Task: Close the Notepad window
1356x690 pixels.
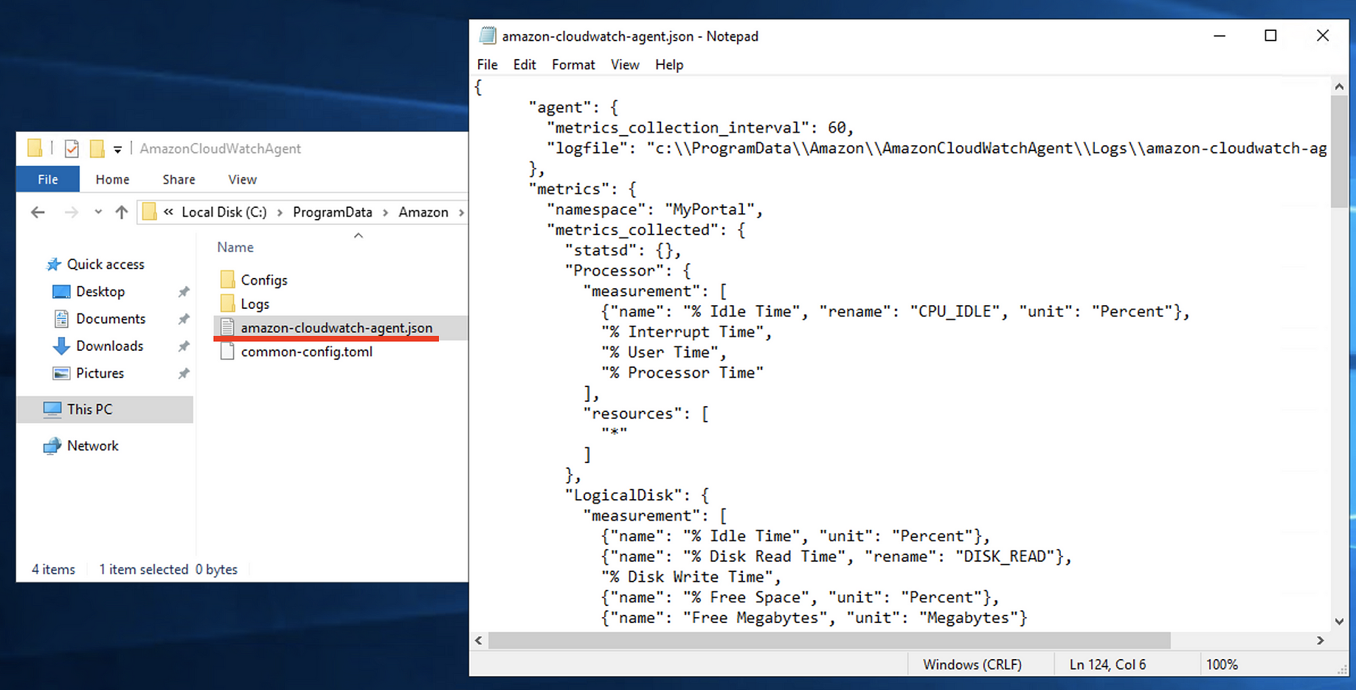Action: [x=1323, y=35]
